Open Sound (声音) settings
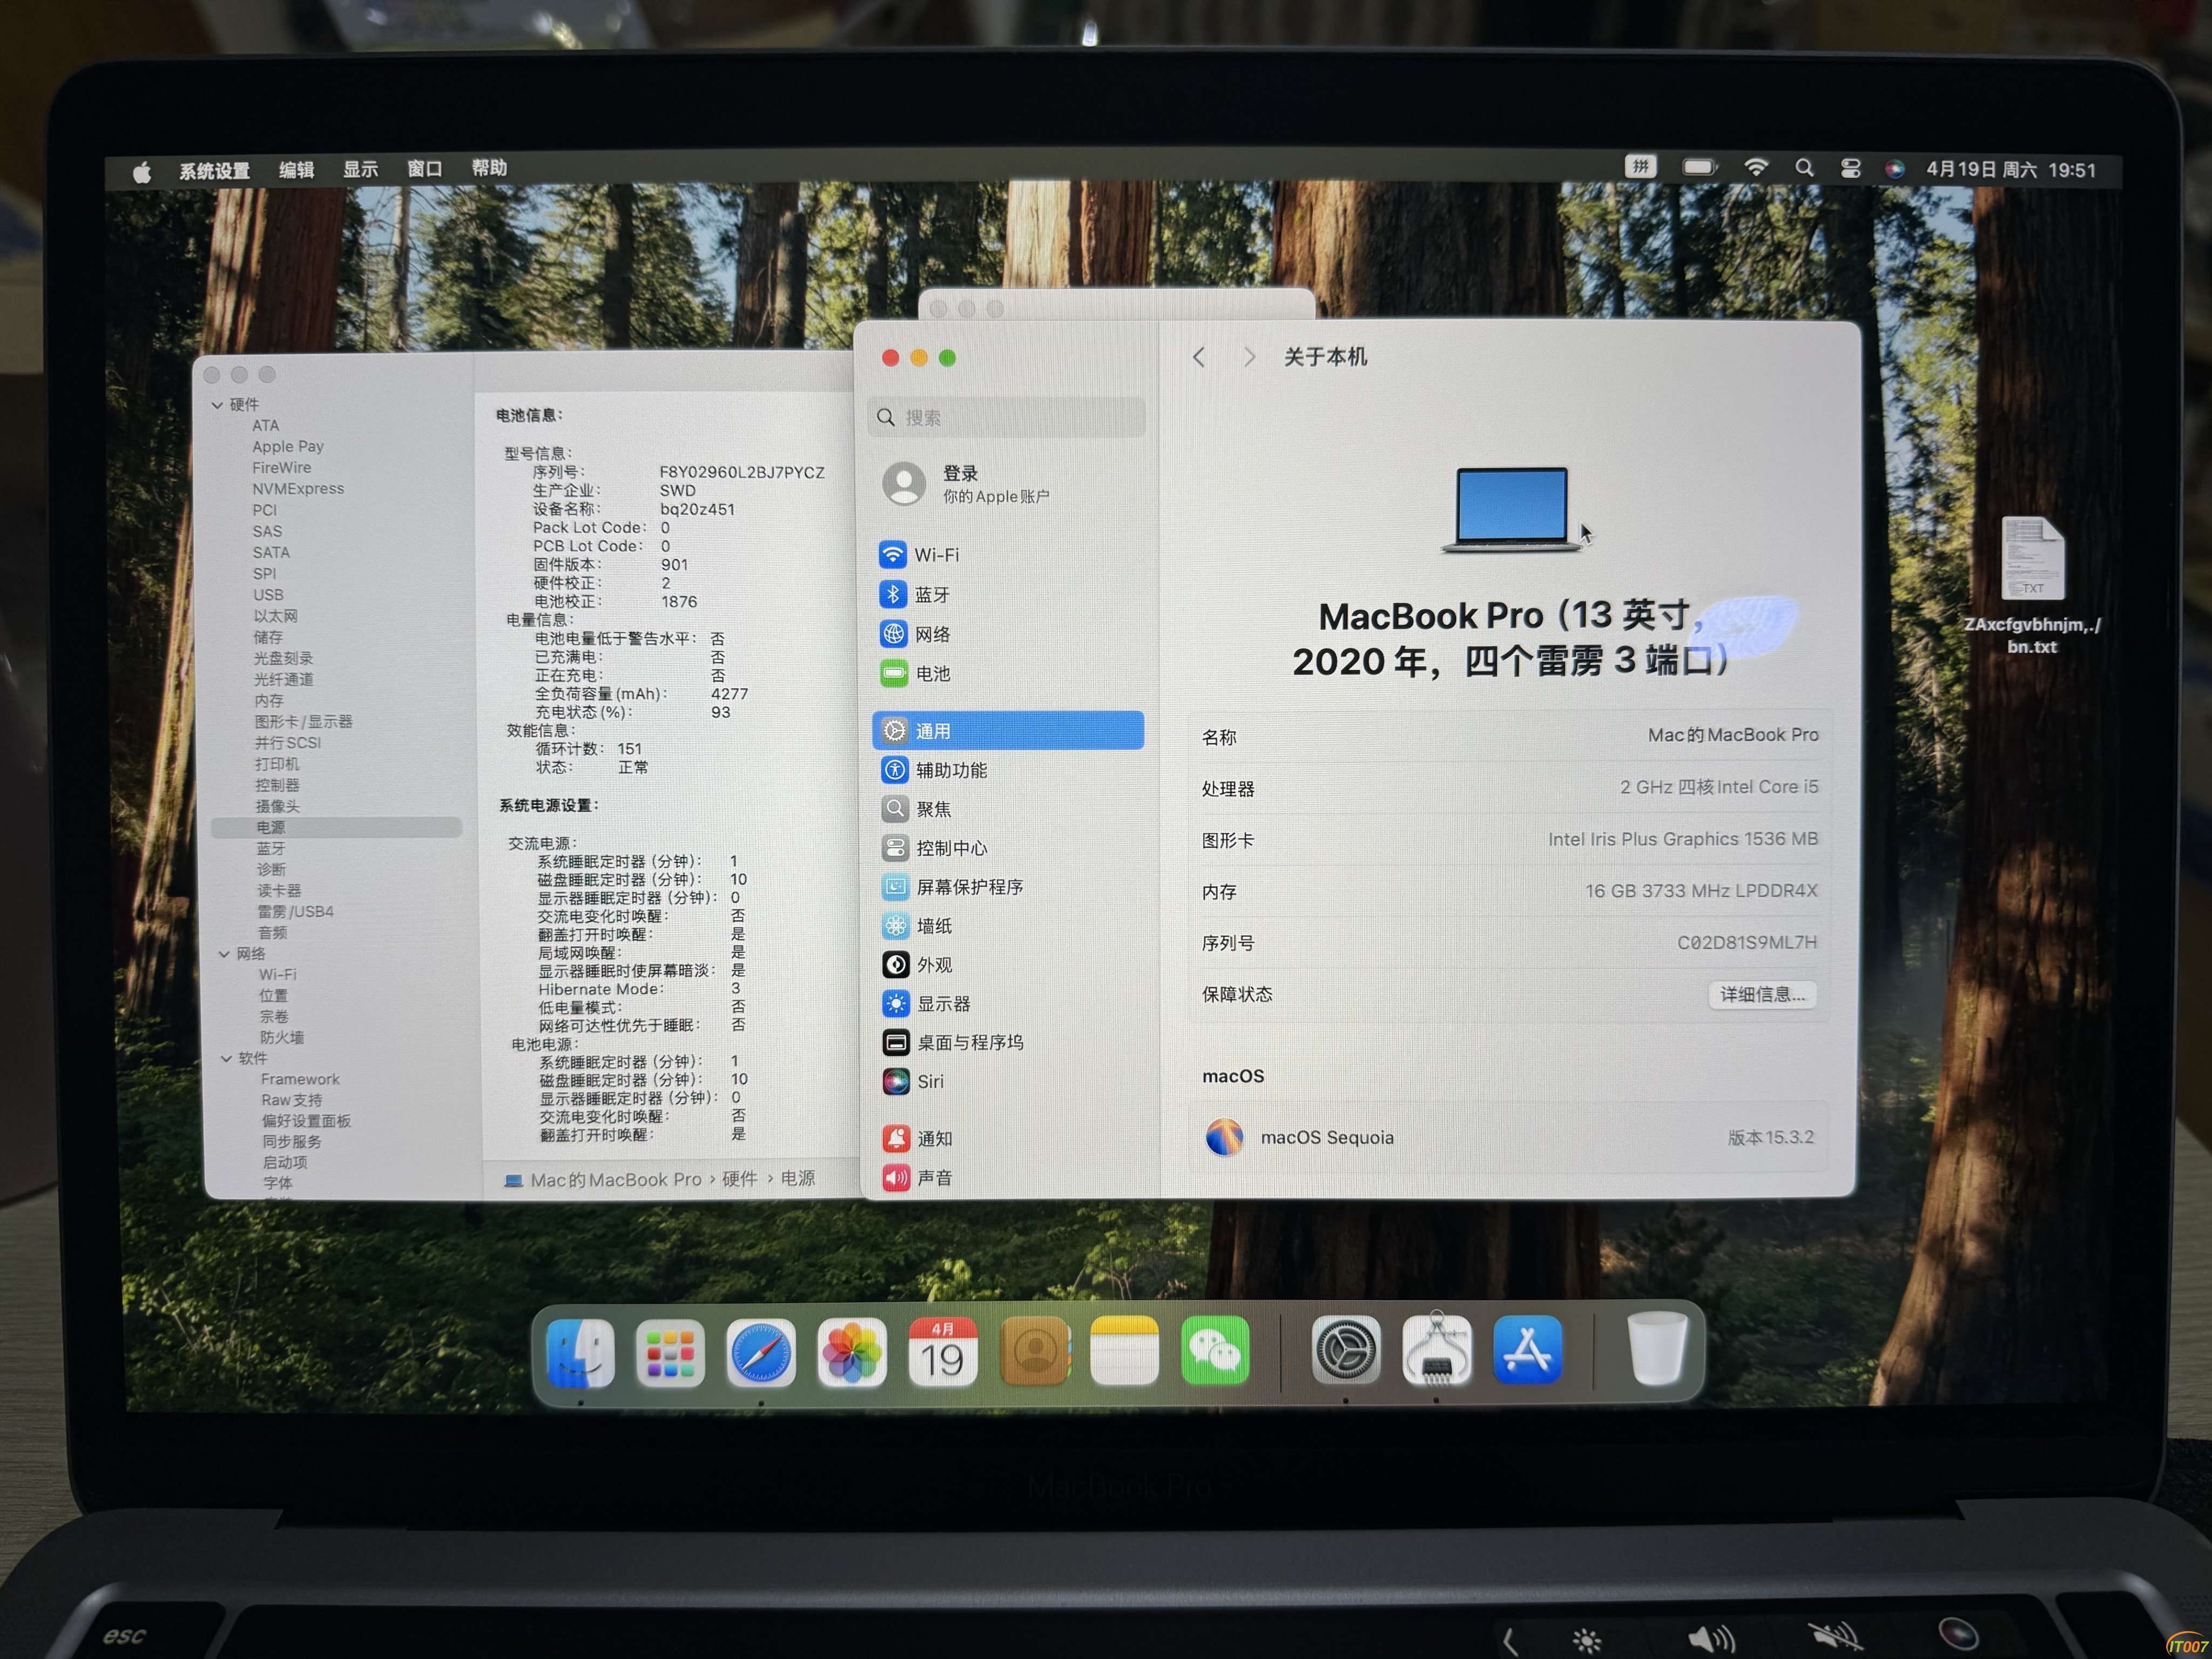Screen dimensions: 2212x1659 coord(1008,1178)
